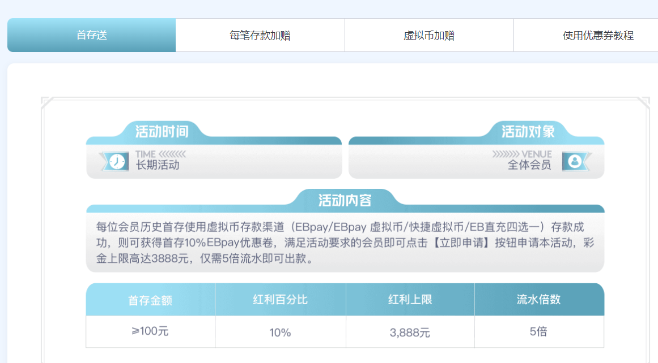This screenshot has height=363, width=658.
Task: Click the 首存金额 column header
Action: click(x=150, y=300)
